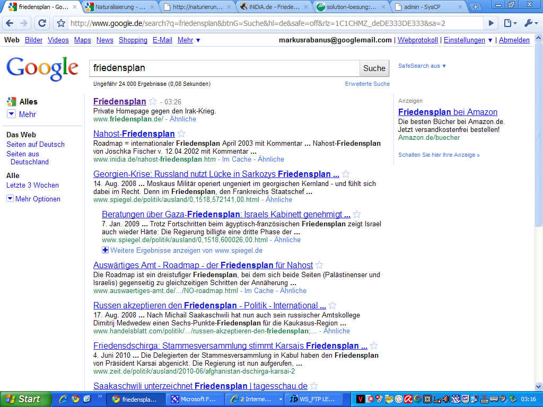Open the page menu icon
Screen dimensions: 543x407
510,23
